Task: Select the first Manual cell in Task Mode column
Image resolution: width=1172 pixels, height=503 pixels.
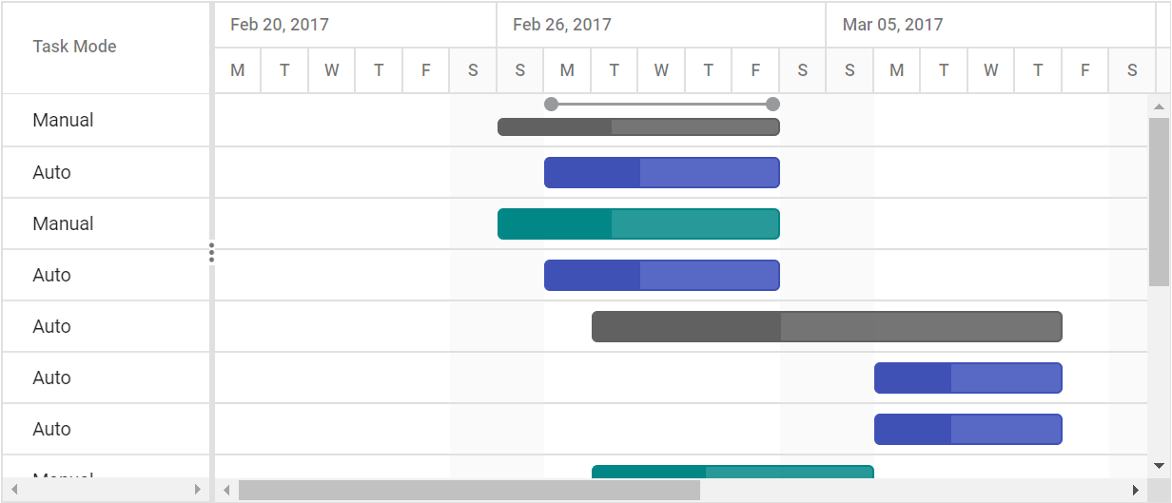Action: (64, 120)
